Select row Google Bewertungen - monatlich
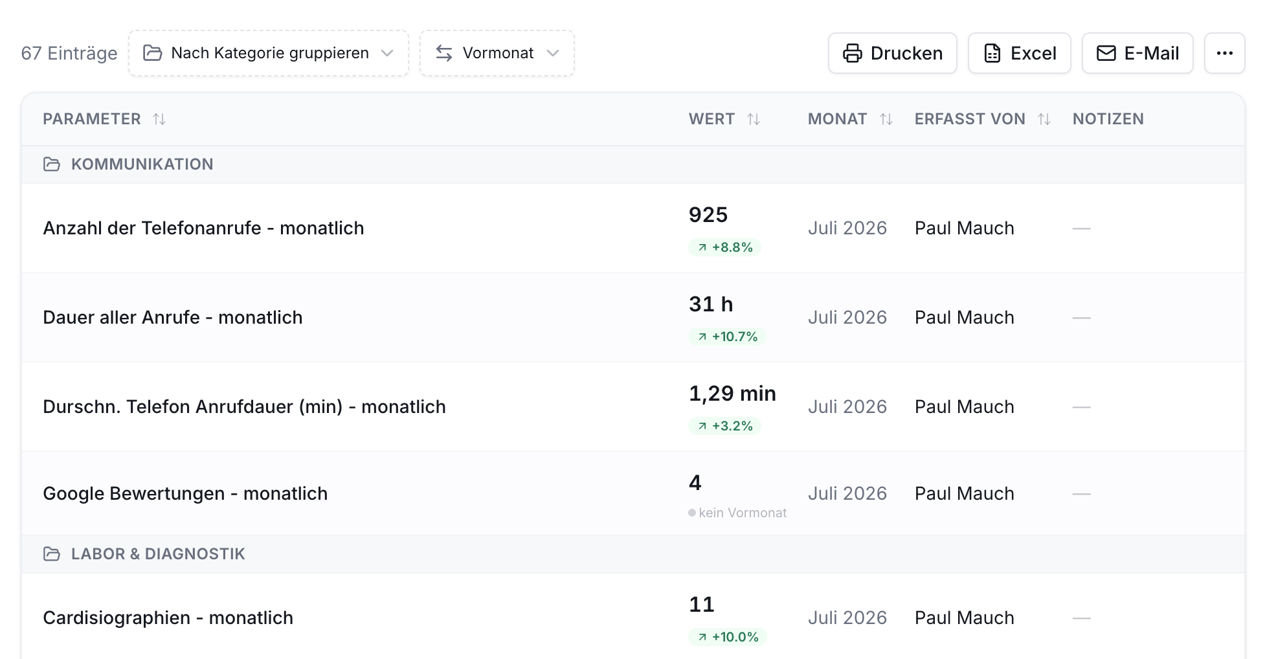 pyautogui.click(x=633, y=493)
